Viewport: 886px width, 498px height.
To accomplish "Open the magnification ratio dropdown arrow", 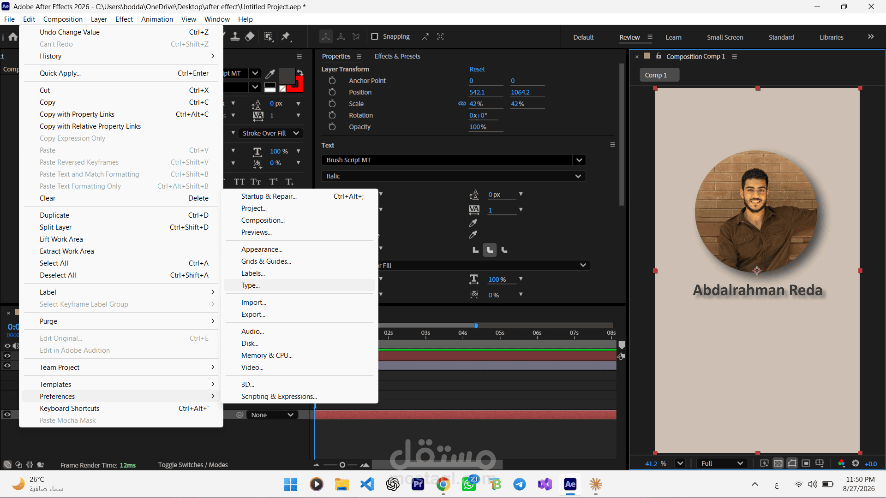I will tap(680, 463).
